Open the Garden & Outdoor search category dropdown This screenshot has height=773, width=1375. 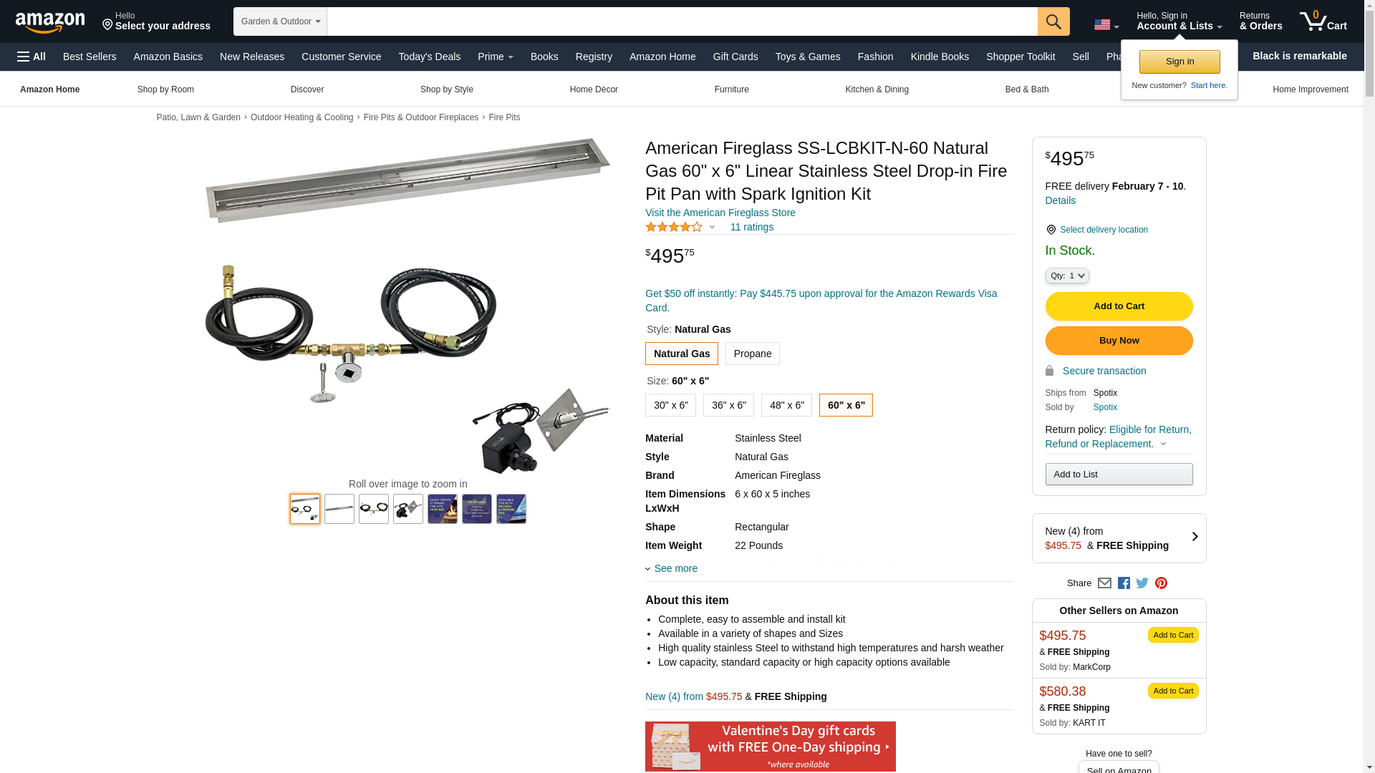click(x=280, y=21)
